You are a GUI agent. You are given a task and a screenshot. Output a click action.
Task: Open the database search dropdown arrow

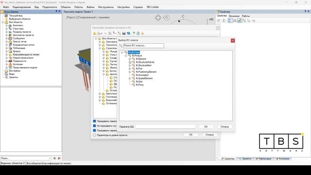pos(50,158)
